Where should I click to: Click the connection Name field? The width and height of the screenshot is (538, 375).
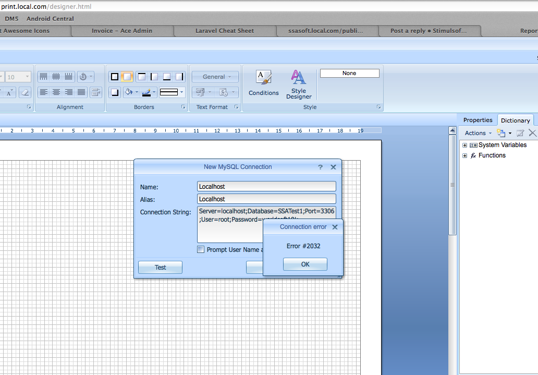point(266,187)
